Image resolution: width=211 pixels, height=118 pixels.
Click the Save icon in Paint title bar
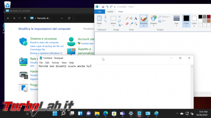(103, 7)
